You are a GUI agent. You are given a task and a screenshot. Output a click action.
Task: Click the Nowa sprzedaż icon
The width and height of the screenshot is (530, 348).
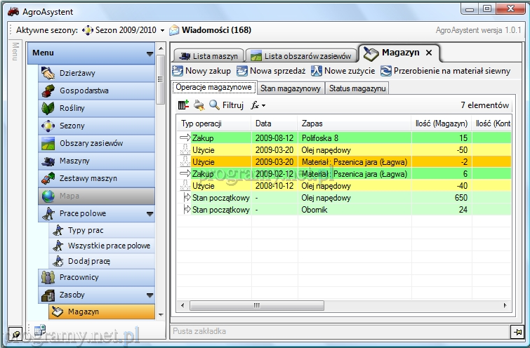point(243,71)
